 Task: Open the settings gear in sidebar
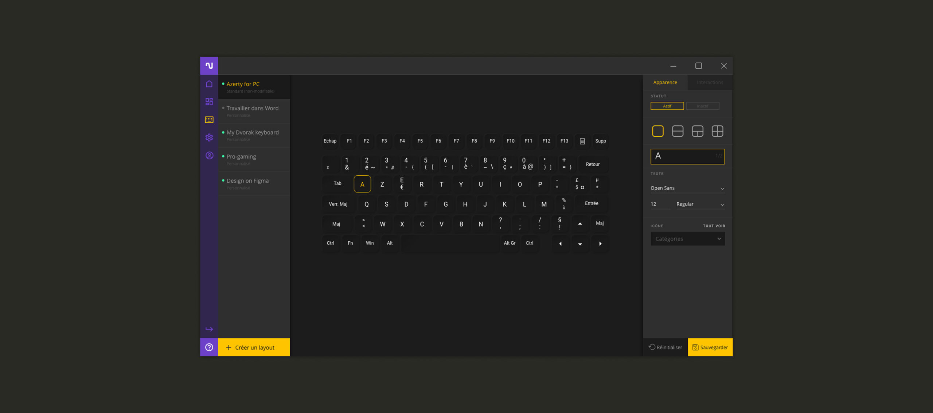pos(209,137)
